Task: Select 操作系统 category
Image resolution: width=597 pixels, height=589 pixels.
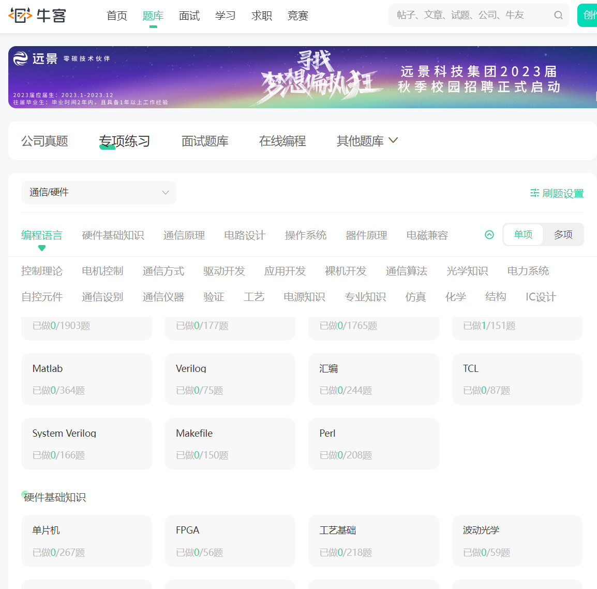Action: [x=306, y=235]
